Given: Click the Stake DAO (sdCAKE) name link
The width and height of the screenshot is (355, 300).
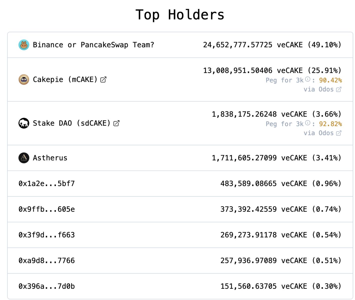Looking at the screenshot, I should click(72, 123).
